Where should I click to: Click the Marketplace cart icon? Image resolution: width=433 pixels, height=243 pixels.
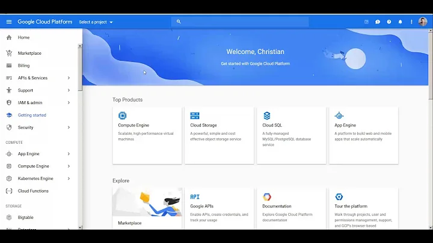click(x=9, y=53)
